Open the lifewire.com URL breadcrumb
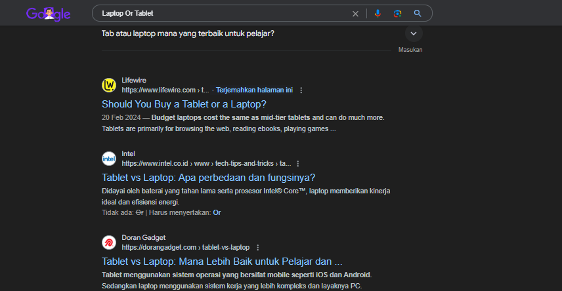Image resolution: width=562 pixels, height=291 pixels. coord(165,90)
